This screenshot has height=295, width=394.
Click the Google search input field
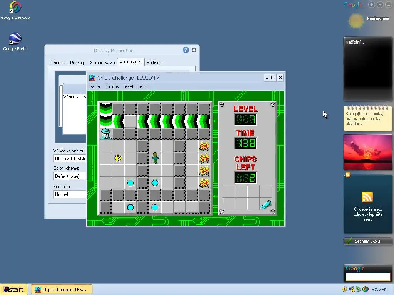point(368,277)
